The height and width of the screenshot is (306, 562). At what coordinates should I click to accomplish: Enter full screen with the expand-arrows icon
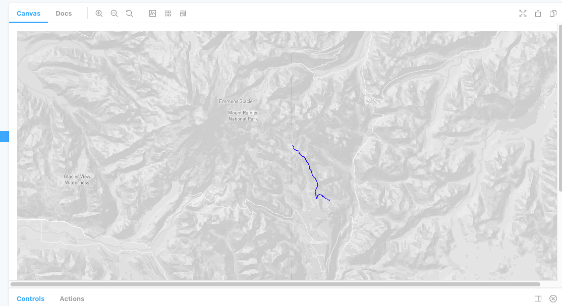(x=523, y=14)
